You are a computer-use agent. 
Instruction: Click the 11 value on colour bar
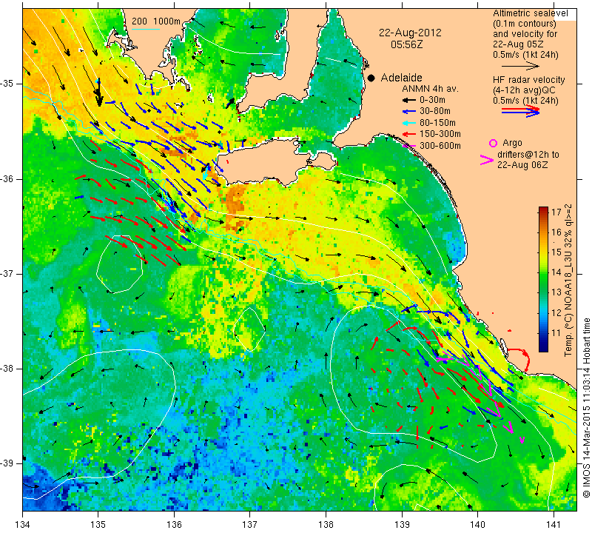tap(556, 333)
